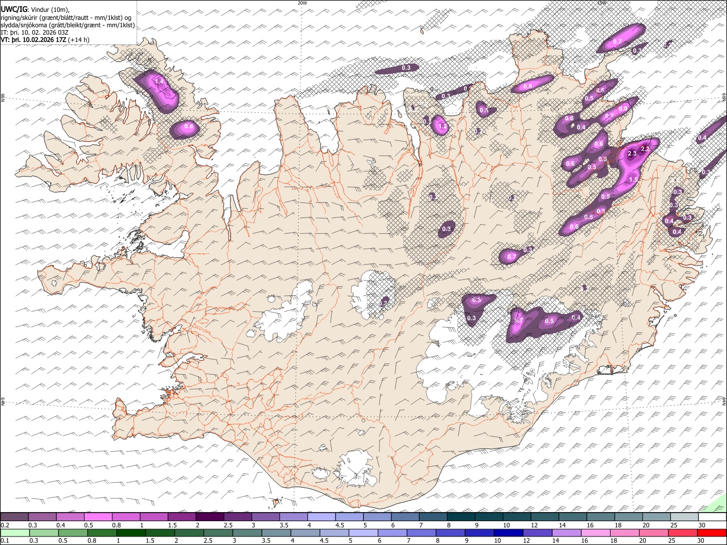Click the 0.2 label below the upper legend row
The height and width of the screenshot is (545, 727).
(5, 525)
